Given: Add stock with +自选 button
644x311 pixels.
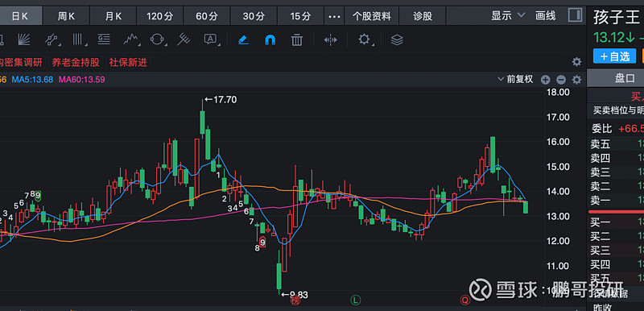Looking at the screenshot, I should (614, 56).
